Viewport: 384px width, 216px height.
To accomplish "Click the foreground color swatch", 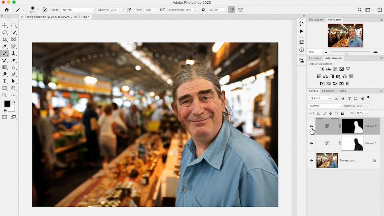I will click(7, 104).
